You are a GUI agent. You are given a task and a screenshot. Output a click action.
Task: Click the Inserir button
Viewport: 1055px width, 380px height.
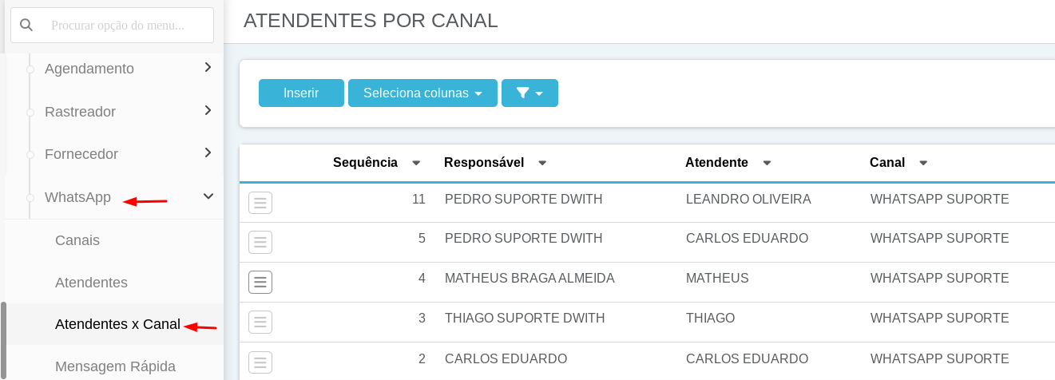click(x=301, y=93)
